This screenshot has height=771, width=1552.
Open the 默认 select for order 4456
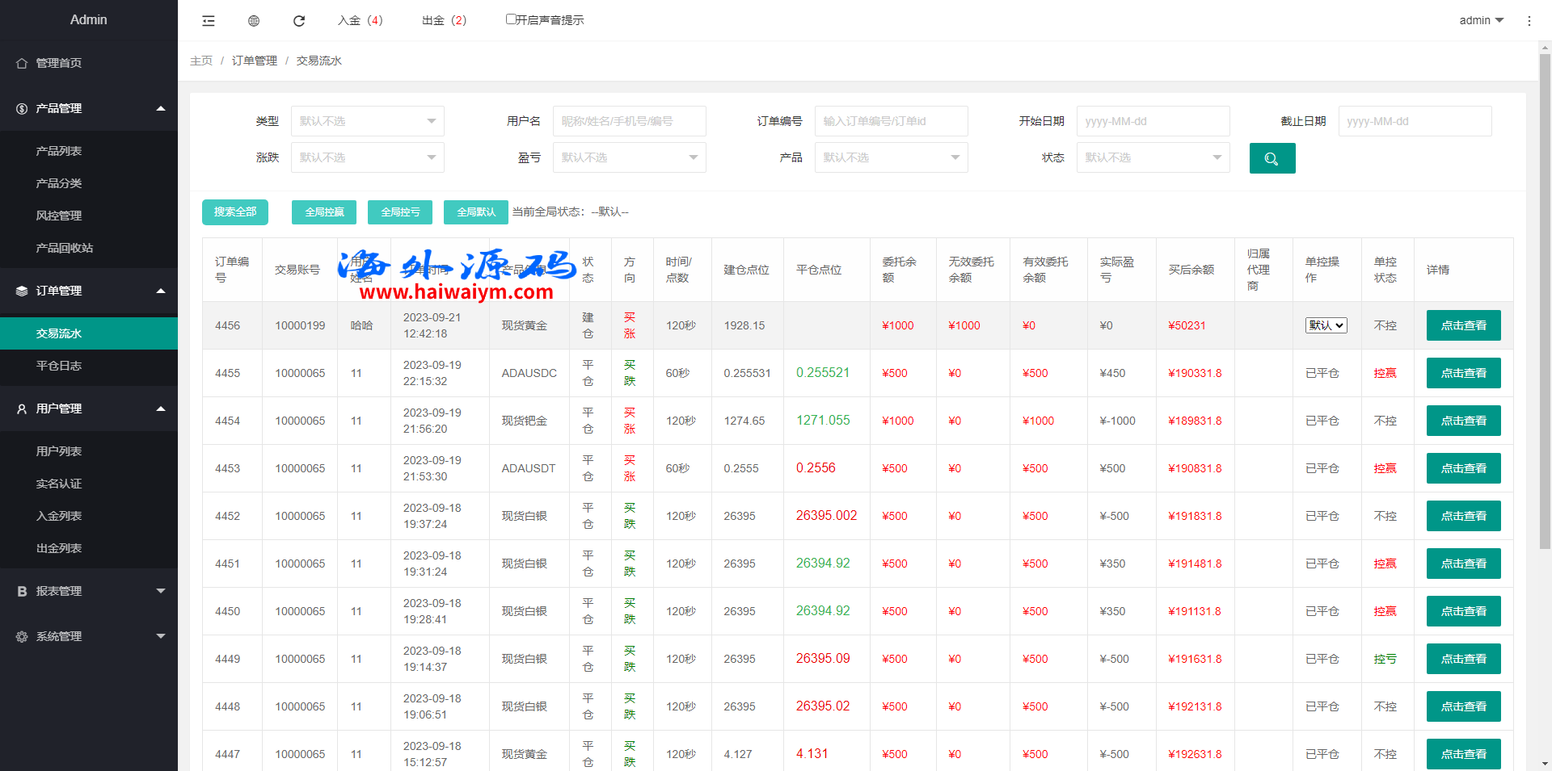tap(1326, 325)
